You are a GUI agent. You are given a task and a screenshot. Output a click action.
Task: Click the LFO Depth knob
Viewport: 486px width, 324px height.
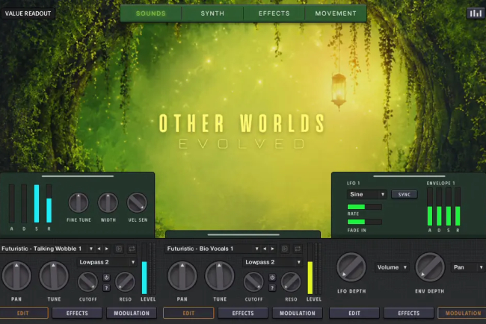[351, 267]
